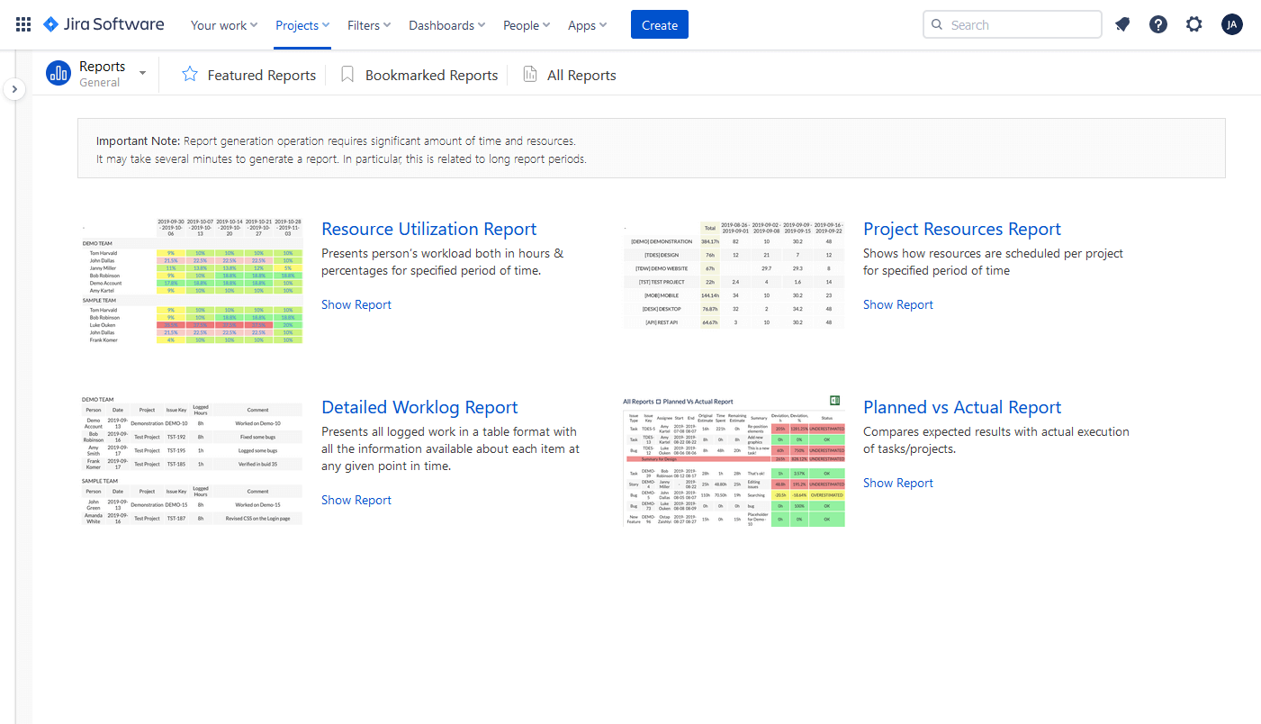The image size is (1261, 724).
Task: Open the Projects dropdown
Action: pyautogui.click(x=302, y=24)
